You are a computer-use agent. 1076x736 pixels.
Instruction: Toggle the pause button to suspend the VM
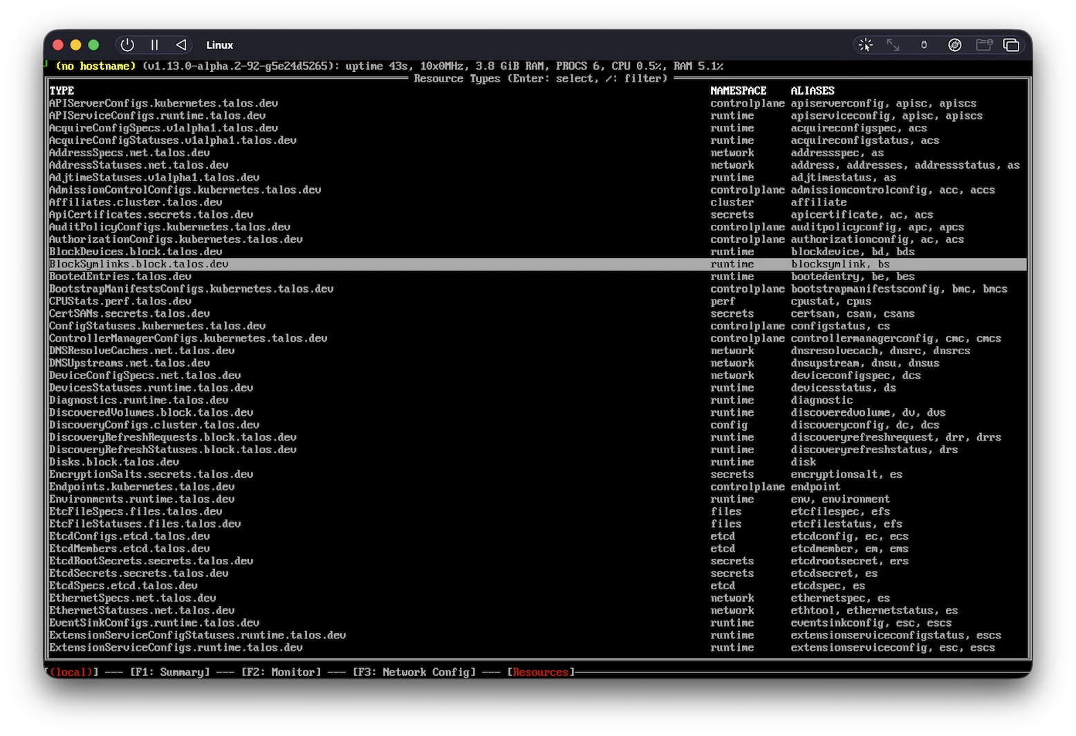[154, 45]
